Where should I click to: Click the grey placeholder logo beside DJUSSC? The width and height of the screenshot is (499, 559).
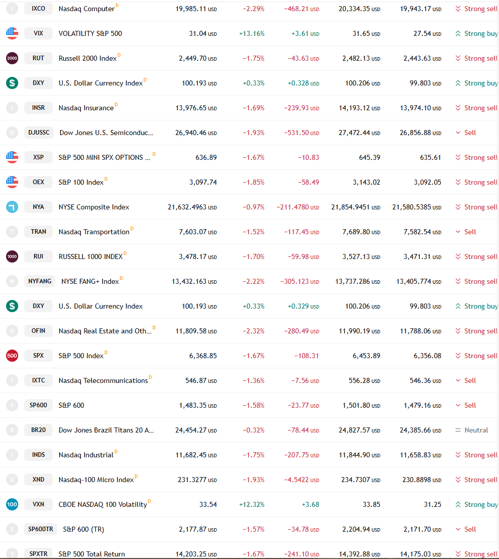point(12,133)
